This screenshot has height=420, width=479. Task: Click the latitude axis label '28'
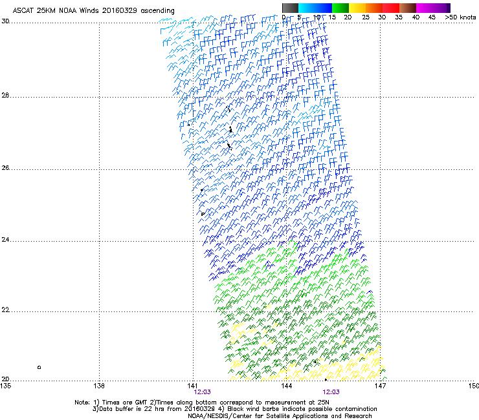click(x=5, y=95)
